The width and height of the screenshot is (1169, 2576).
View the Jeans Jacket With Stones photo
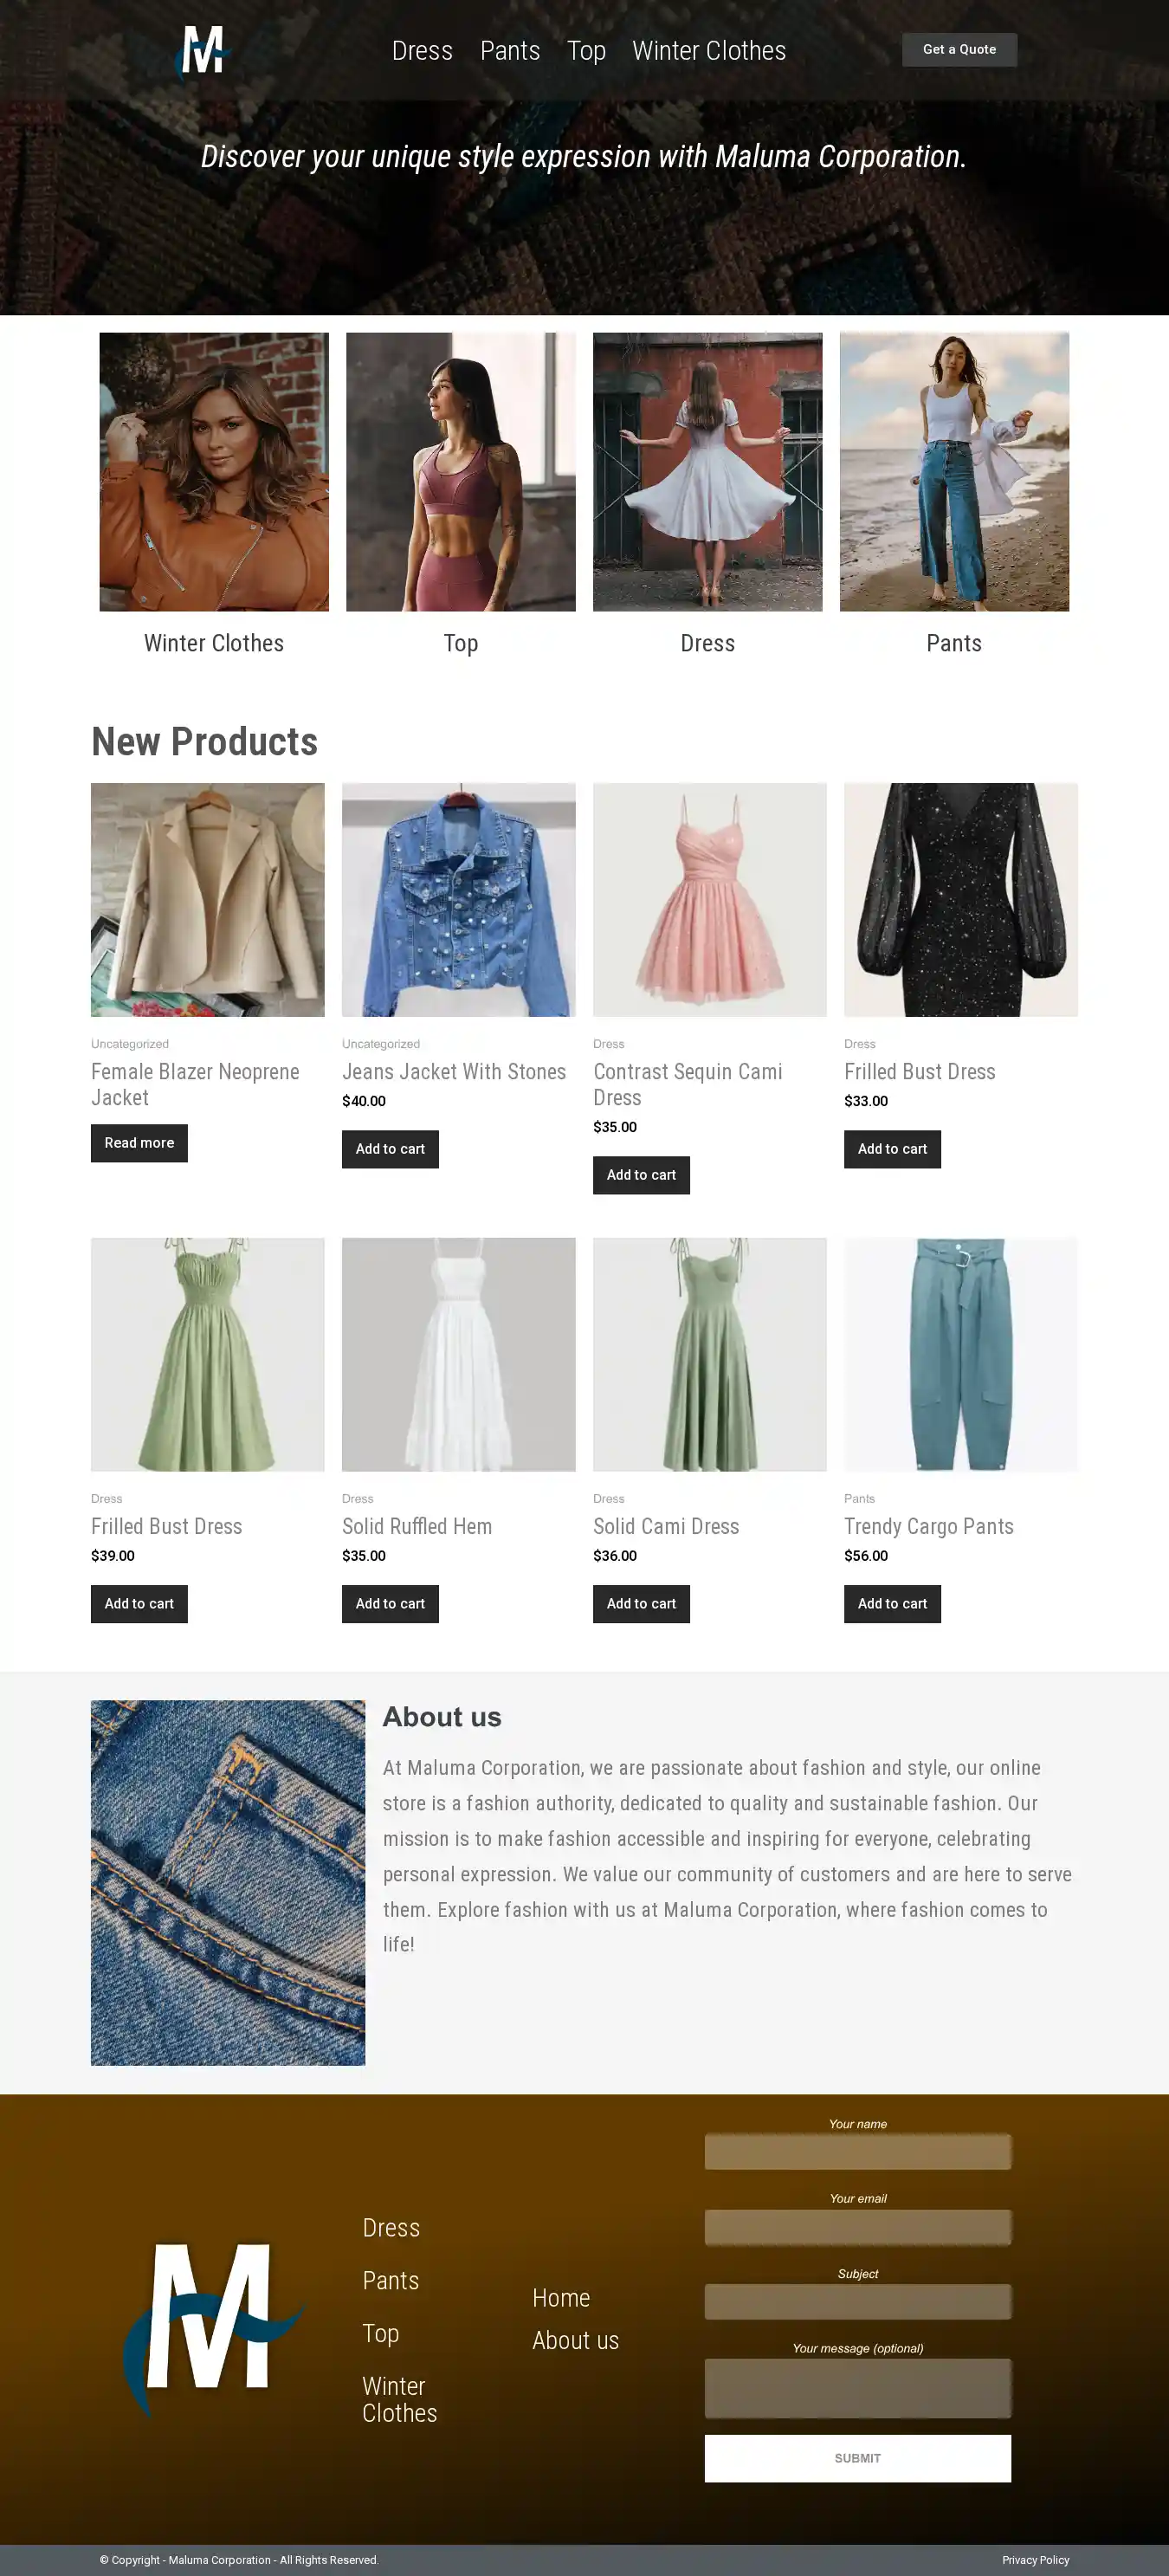point(459,900)
